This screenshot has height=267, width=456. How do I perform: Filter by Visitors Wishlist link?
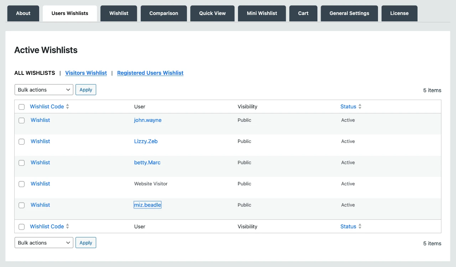coord(86,73)
